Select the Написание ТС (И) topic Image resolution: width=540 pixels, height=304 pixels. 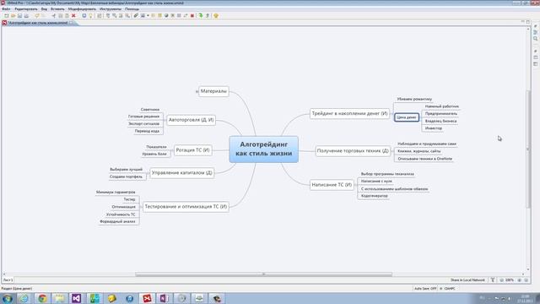tap(332, 185)
